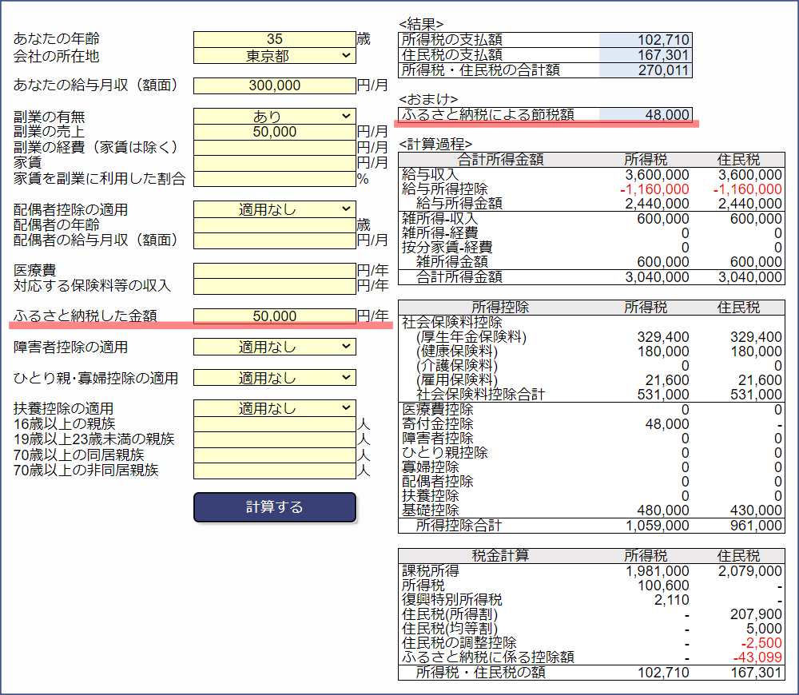799x695 pixels.
Task: Click the 所得控除 table header
Action: coord(500,308)
